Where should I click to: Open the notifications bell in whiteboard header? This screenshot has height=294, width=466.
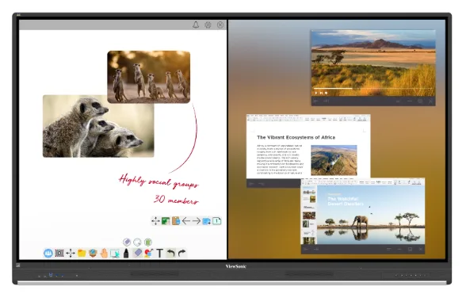196,25
